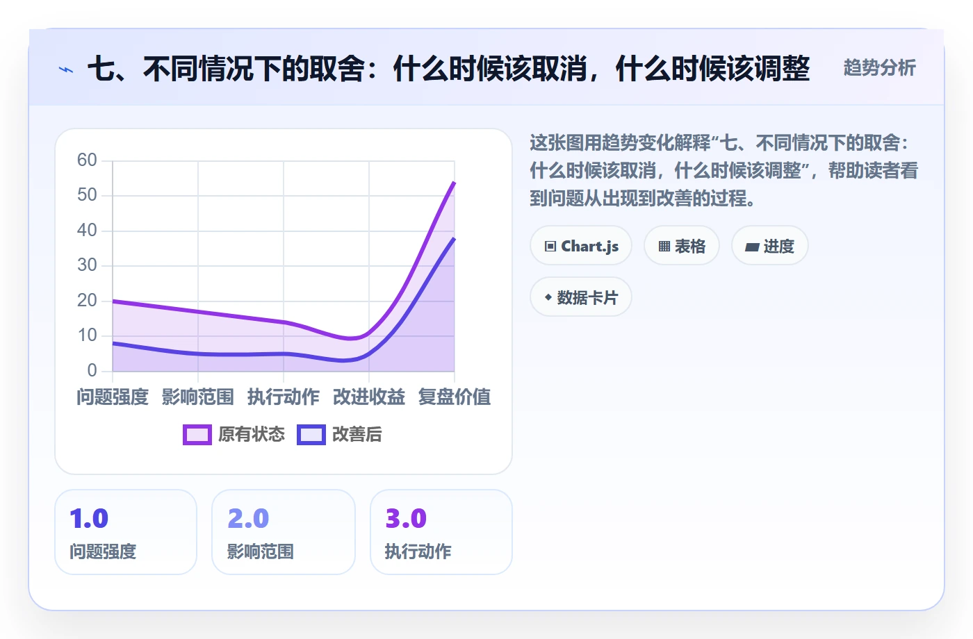Image resolution: width=973 pixels, height=639 pixels.
Task: Click the 影响范围 x-axis label
Action: point(198,397)
